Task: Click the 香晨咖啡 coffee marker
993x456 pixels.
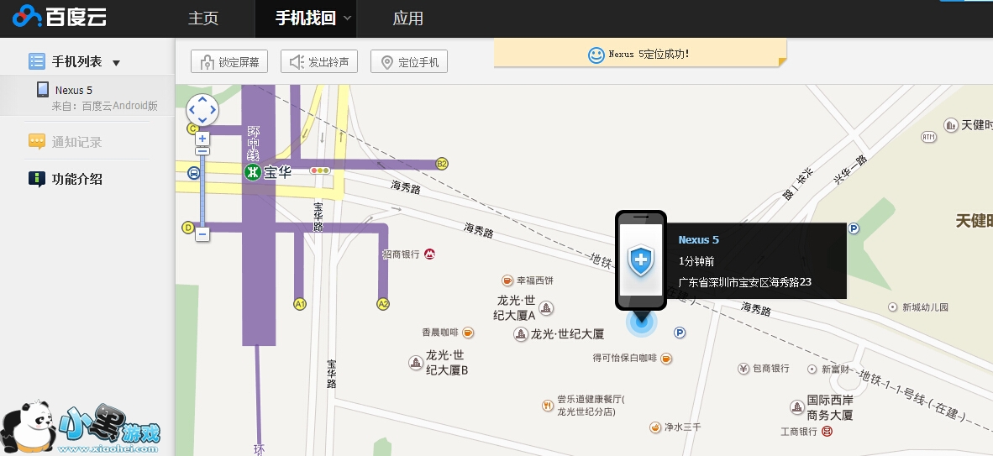Action: tap(468, 332)
